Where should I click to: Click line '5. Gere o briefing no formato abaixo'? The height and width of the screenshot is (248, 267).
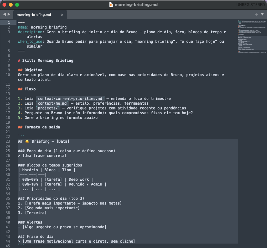58,118
